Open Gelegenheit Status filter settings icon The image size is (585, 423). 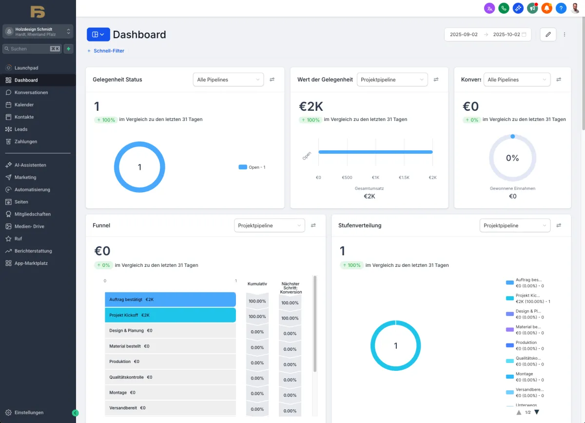(x=272, y=80)
